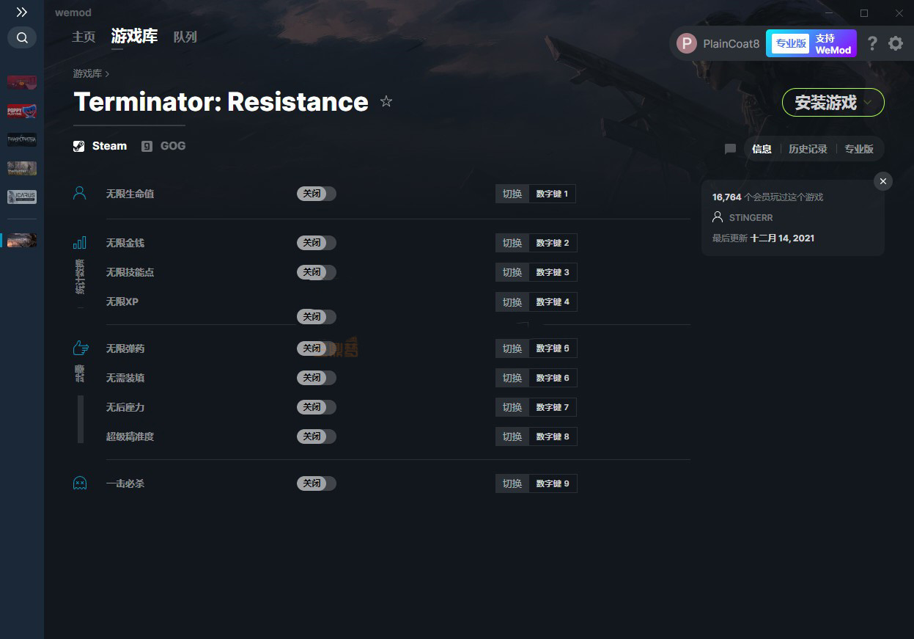The image size is (914, 639).
Task: Open Poppy Playtime game thumbnail in sidebar
Action: pyautogui.click(x=22, y=111)
